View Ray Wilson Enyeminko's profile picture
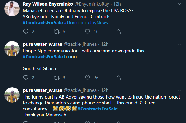The width and height of the screenshot is (186, 123). [12, 9]
